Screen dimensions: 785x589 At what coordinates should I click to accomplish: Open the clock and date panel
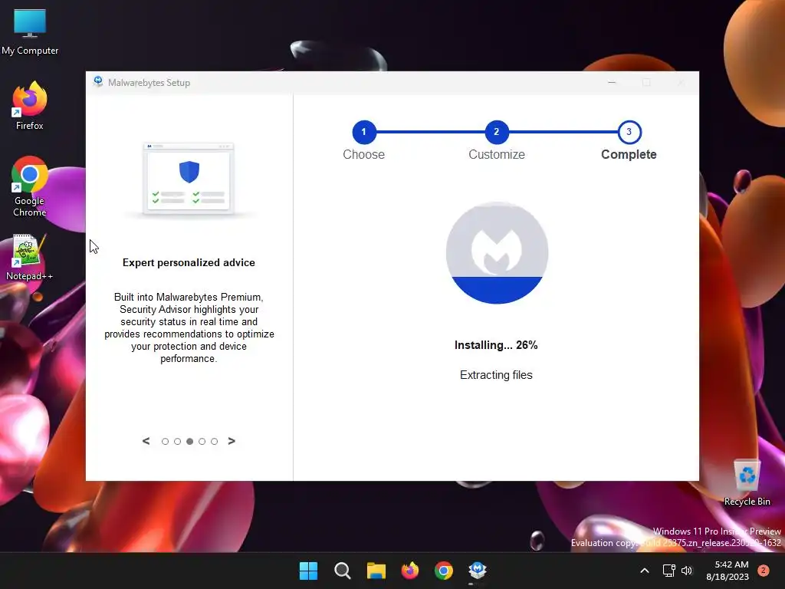(x=728, y=571)
